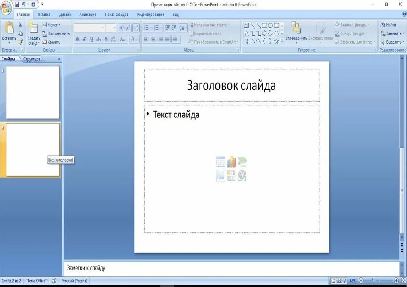This screenshot has width=407, height=287.
Task: Click the Создать слайд icon
Action: (33, 27)
